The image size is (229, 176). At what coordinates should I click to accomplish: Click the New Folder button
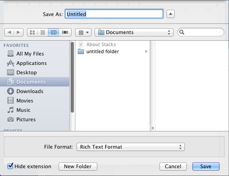tap(78, 166)
